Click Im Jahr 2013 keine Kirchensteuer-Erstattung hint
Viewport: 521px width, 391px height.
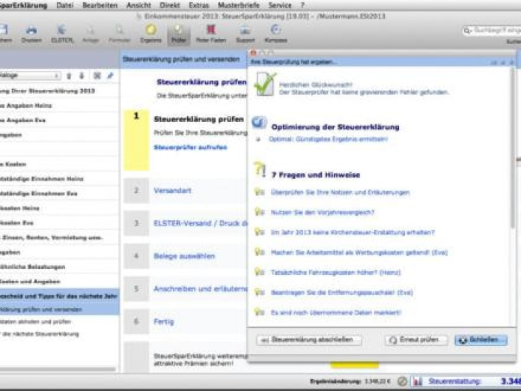pyautogui.click(x=353, y=232)
